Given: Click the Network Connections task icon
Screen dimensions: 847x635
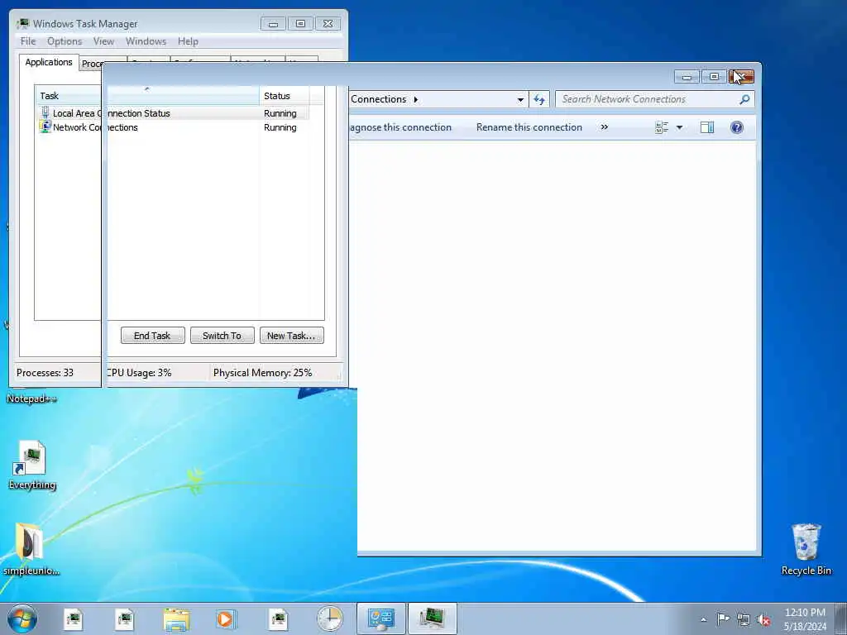Looking at the screenshot, I should [45, 127].
